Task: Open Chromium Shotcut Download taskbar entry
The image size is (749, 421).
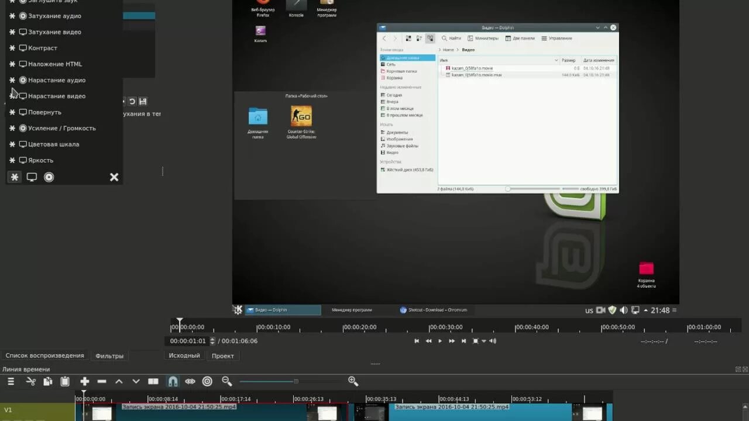Action: tap(434, 310)
